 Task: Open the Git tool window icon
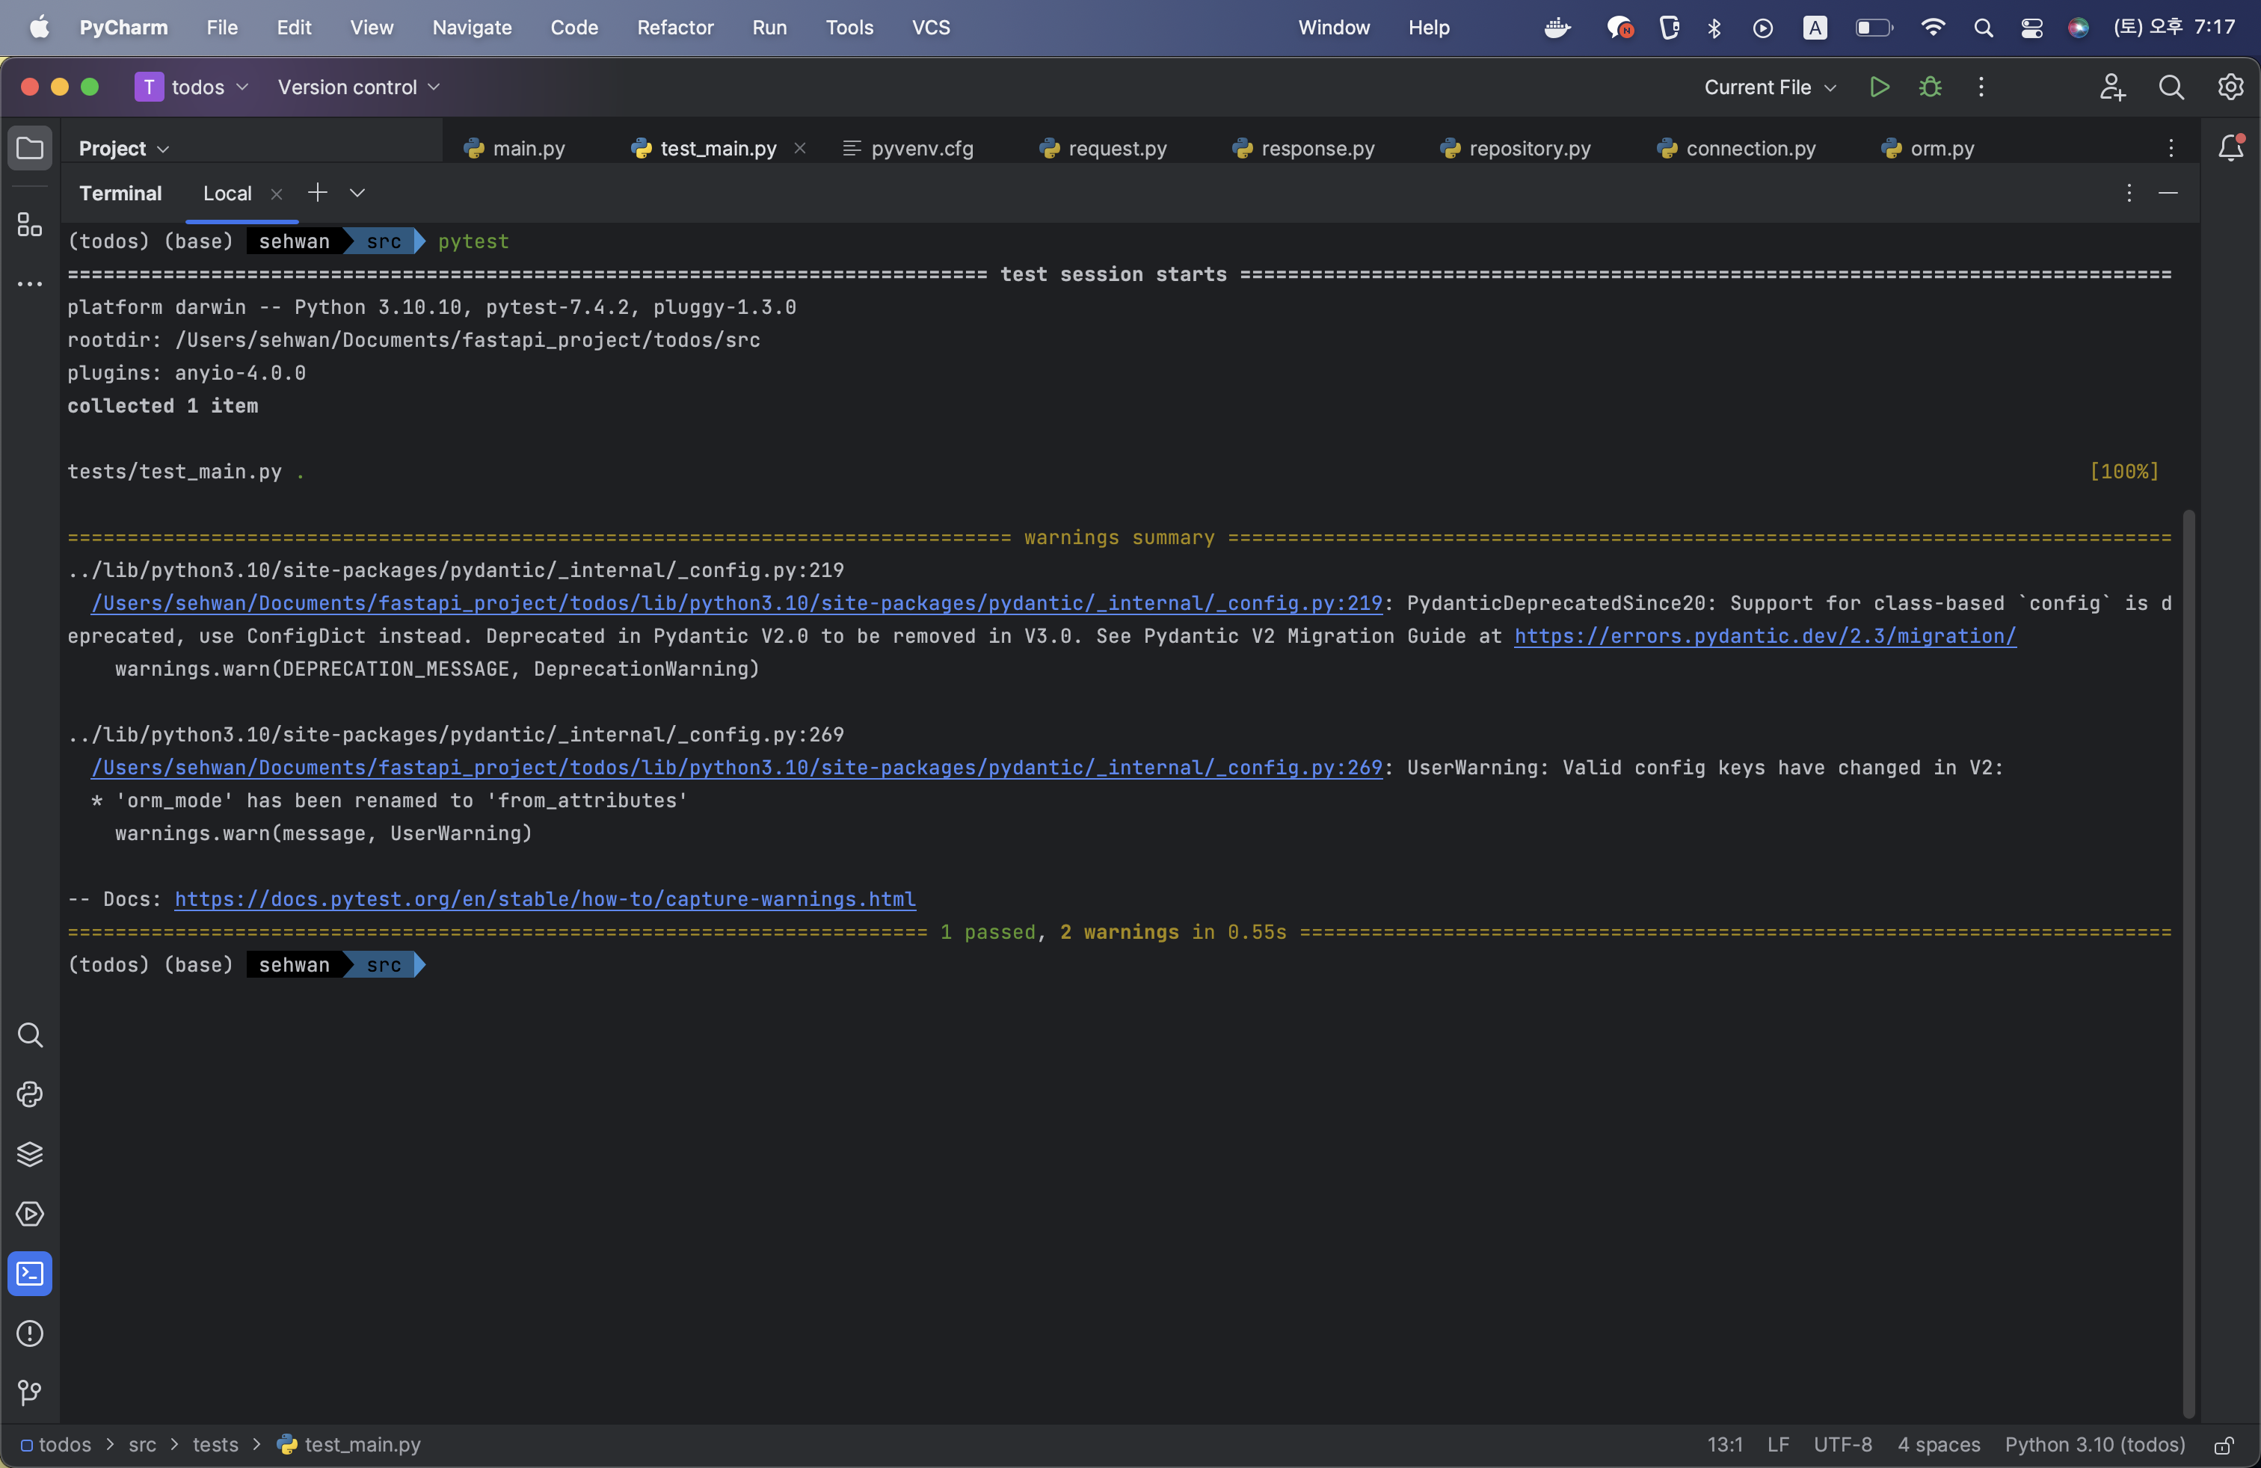click(x=29, y=1392)
